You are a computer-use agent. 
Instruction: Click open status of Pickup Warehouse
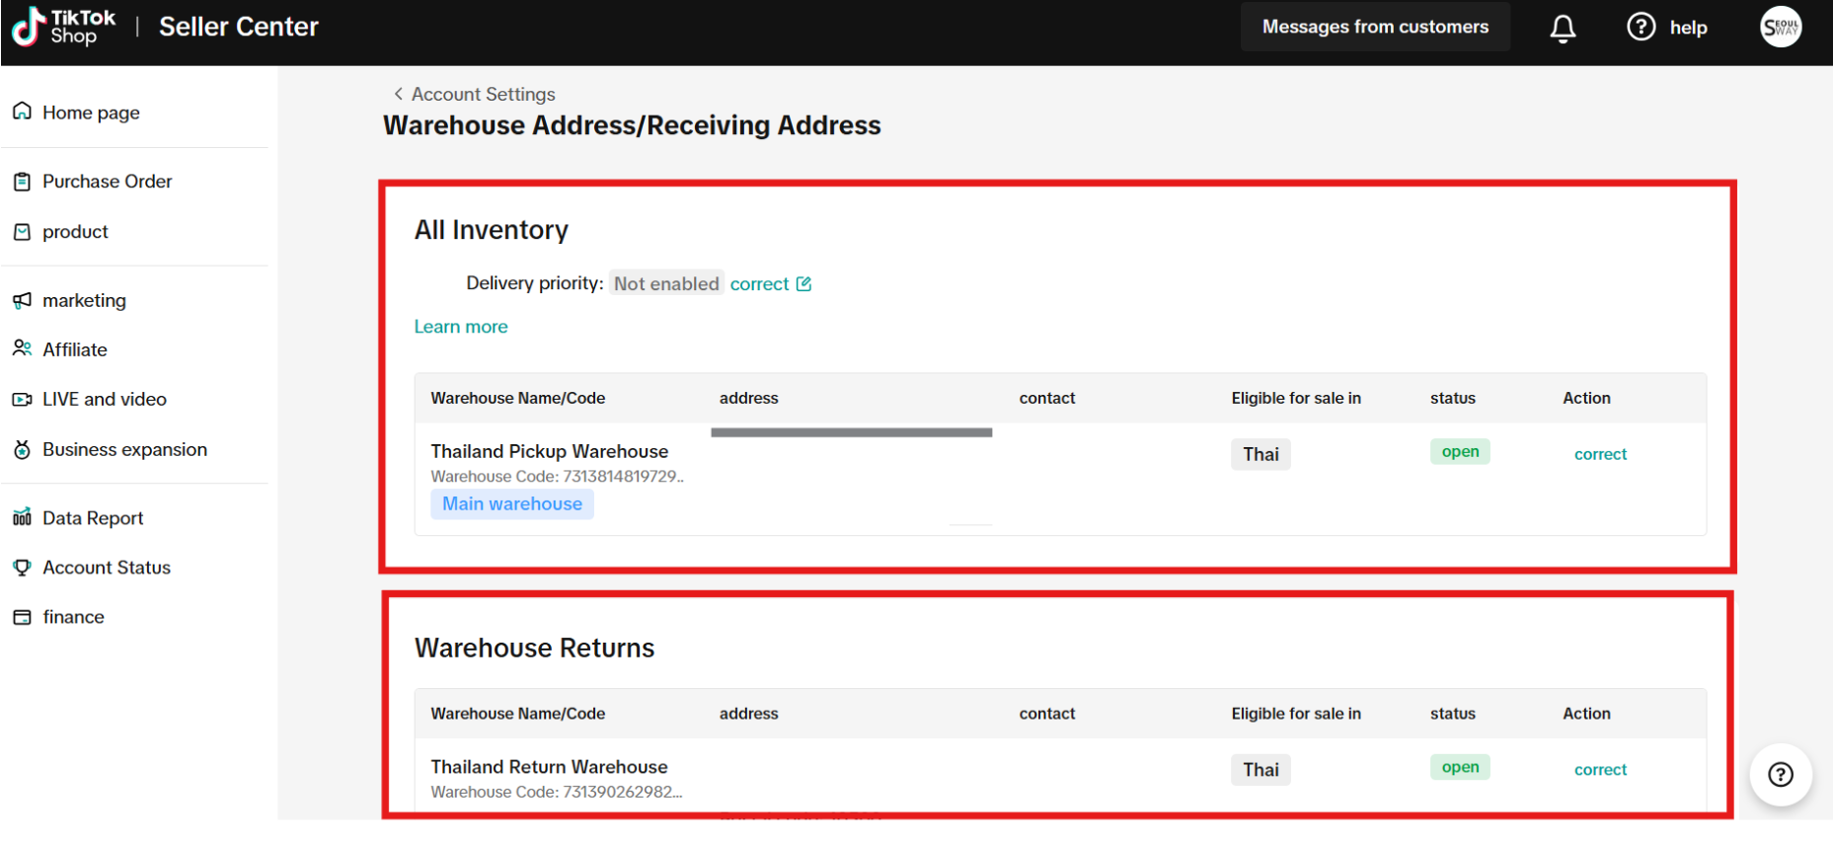1459,452
